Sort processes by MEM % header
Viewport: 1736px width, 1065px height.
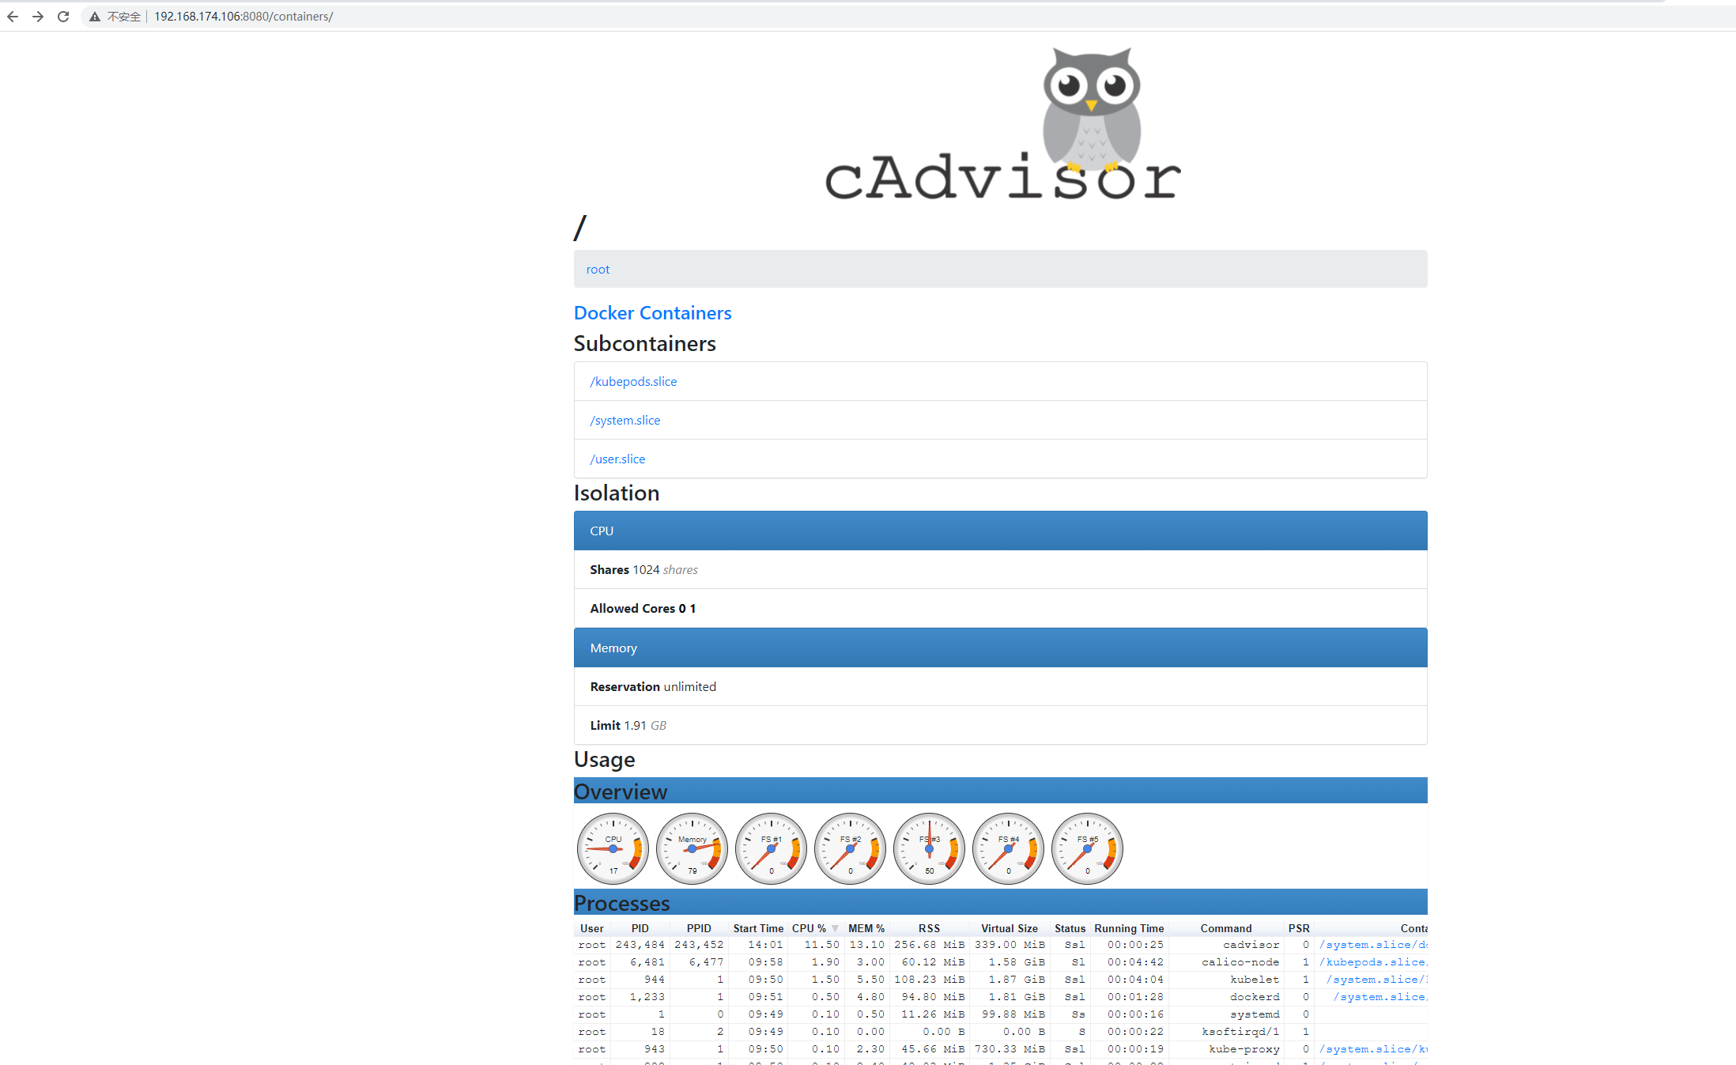866,928
